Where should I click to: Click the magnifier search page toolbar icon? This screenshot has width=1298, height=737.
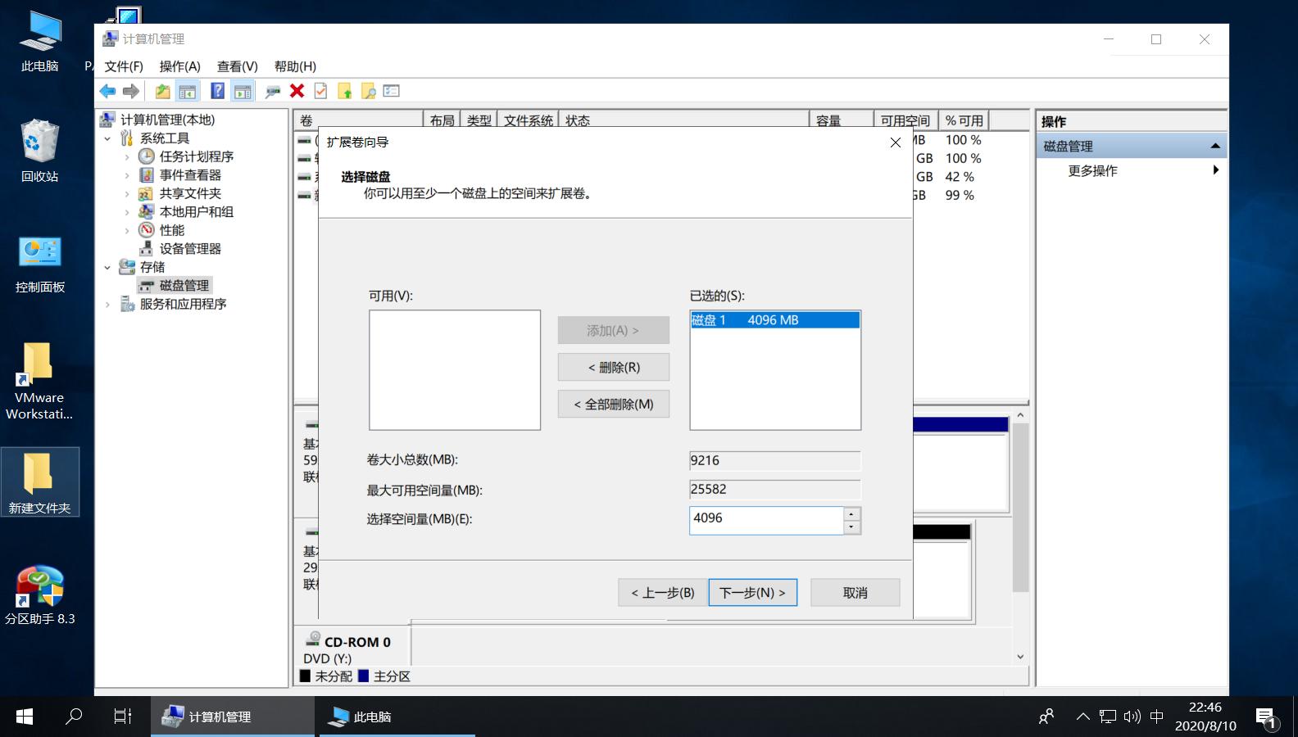pos(368,91)
